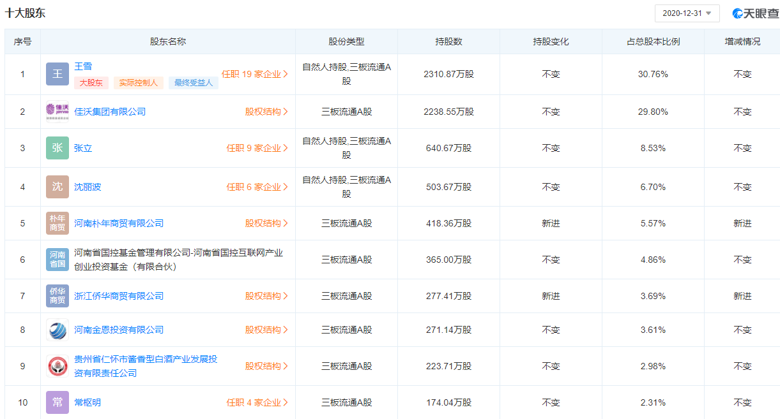Screen dimensions: 780x419
Task: Select the 2.98% cell
Action: (x=653, y=366)
